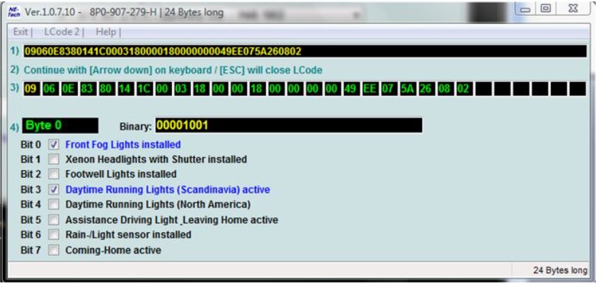
Task: Click the 'Binary:' label
Action: pyautogui.click(x=136, y=126)
